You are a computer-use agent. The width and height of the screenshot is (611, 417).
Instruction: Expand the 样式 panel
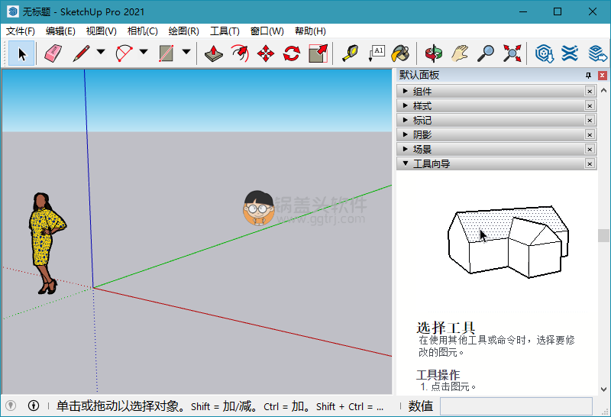[x=496, y=105]
